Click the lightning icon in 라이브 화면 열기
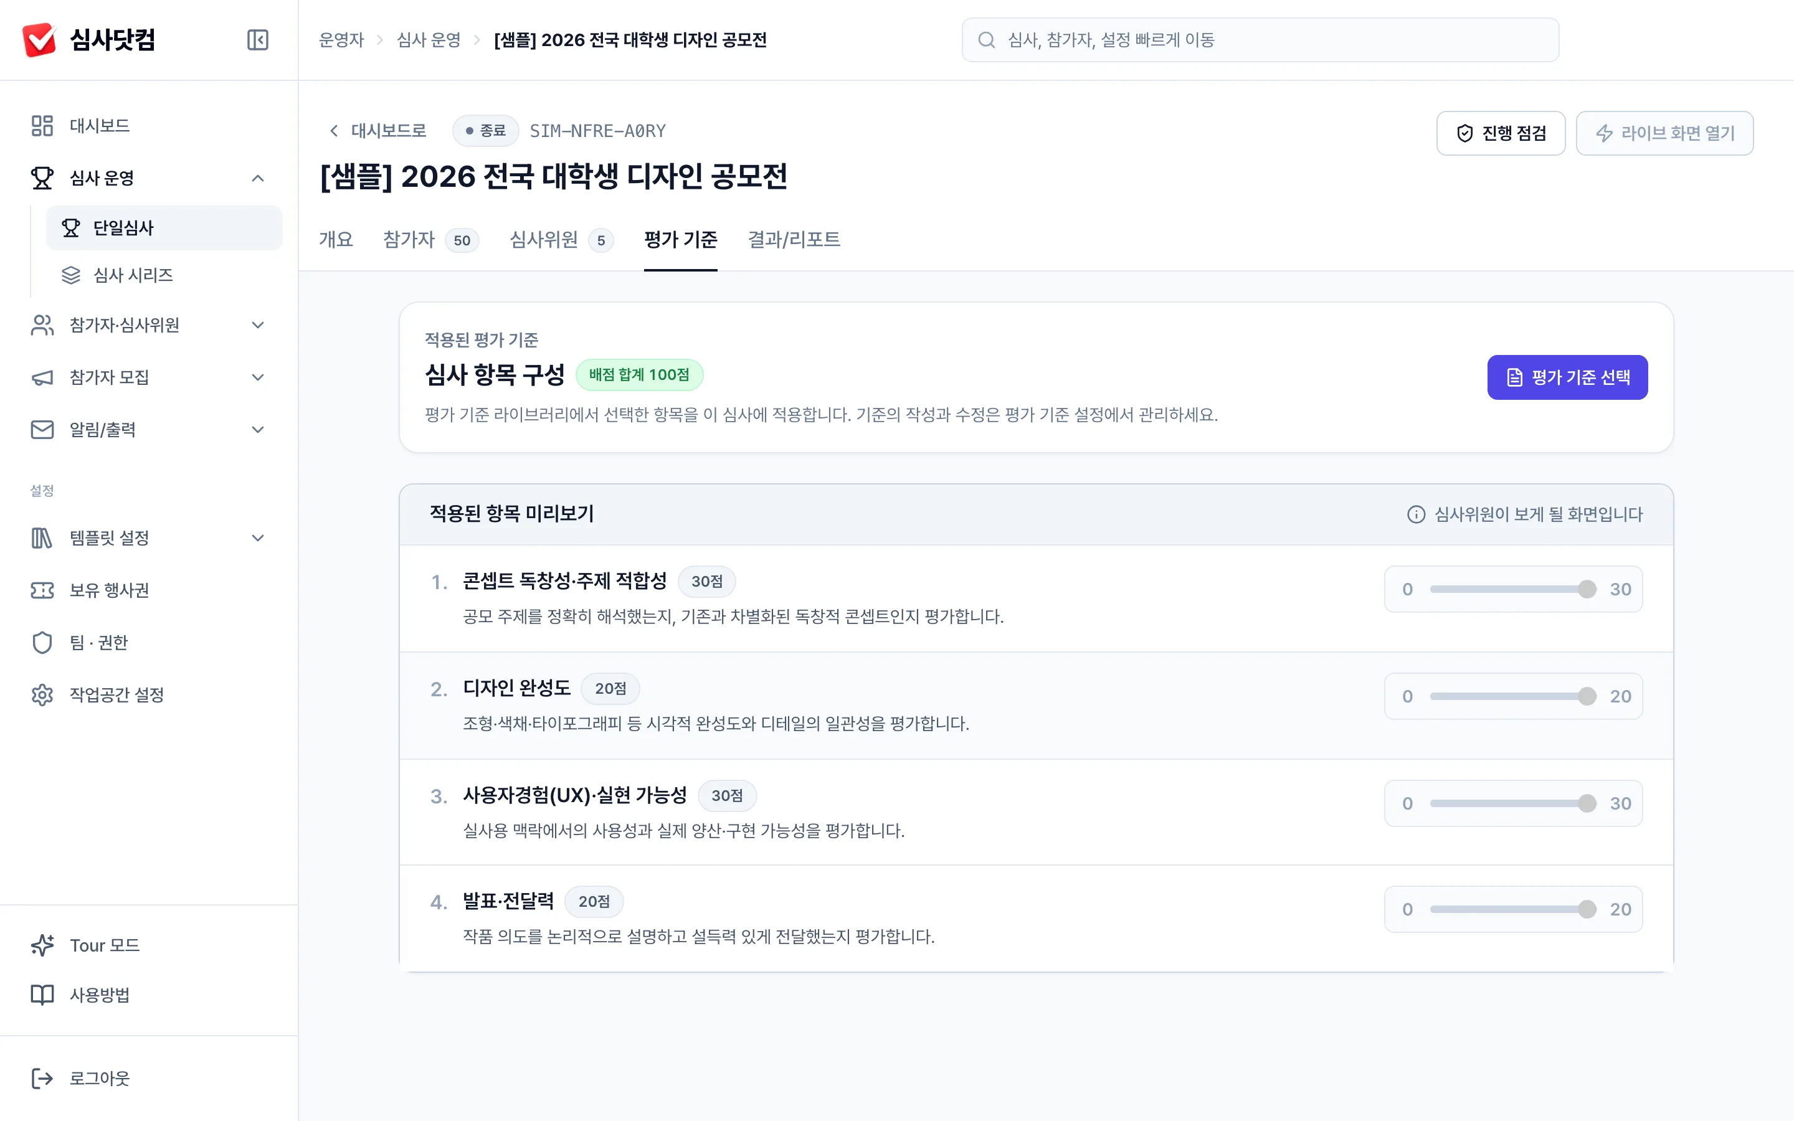The image size is (1794, 1121). click(1604, 133)
